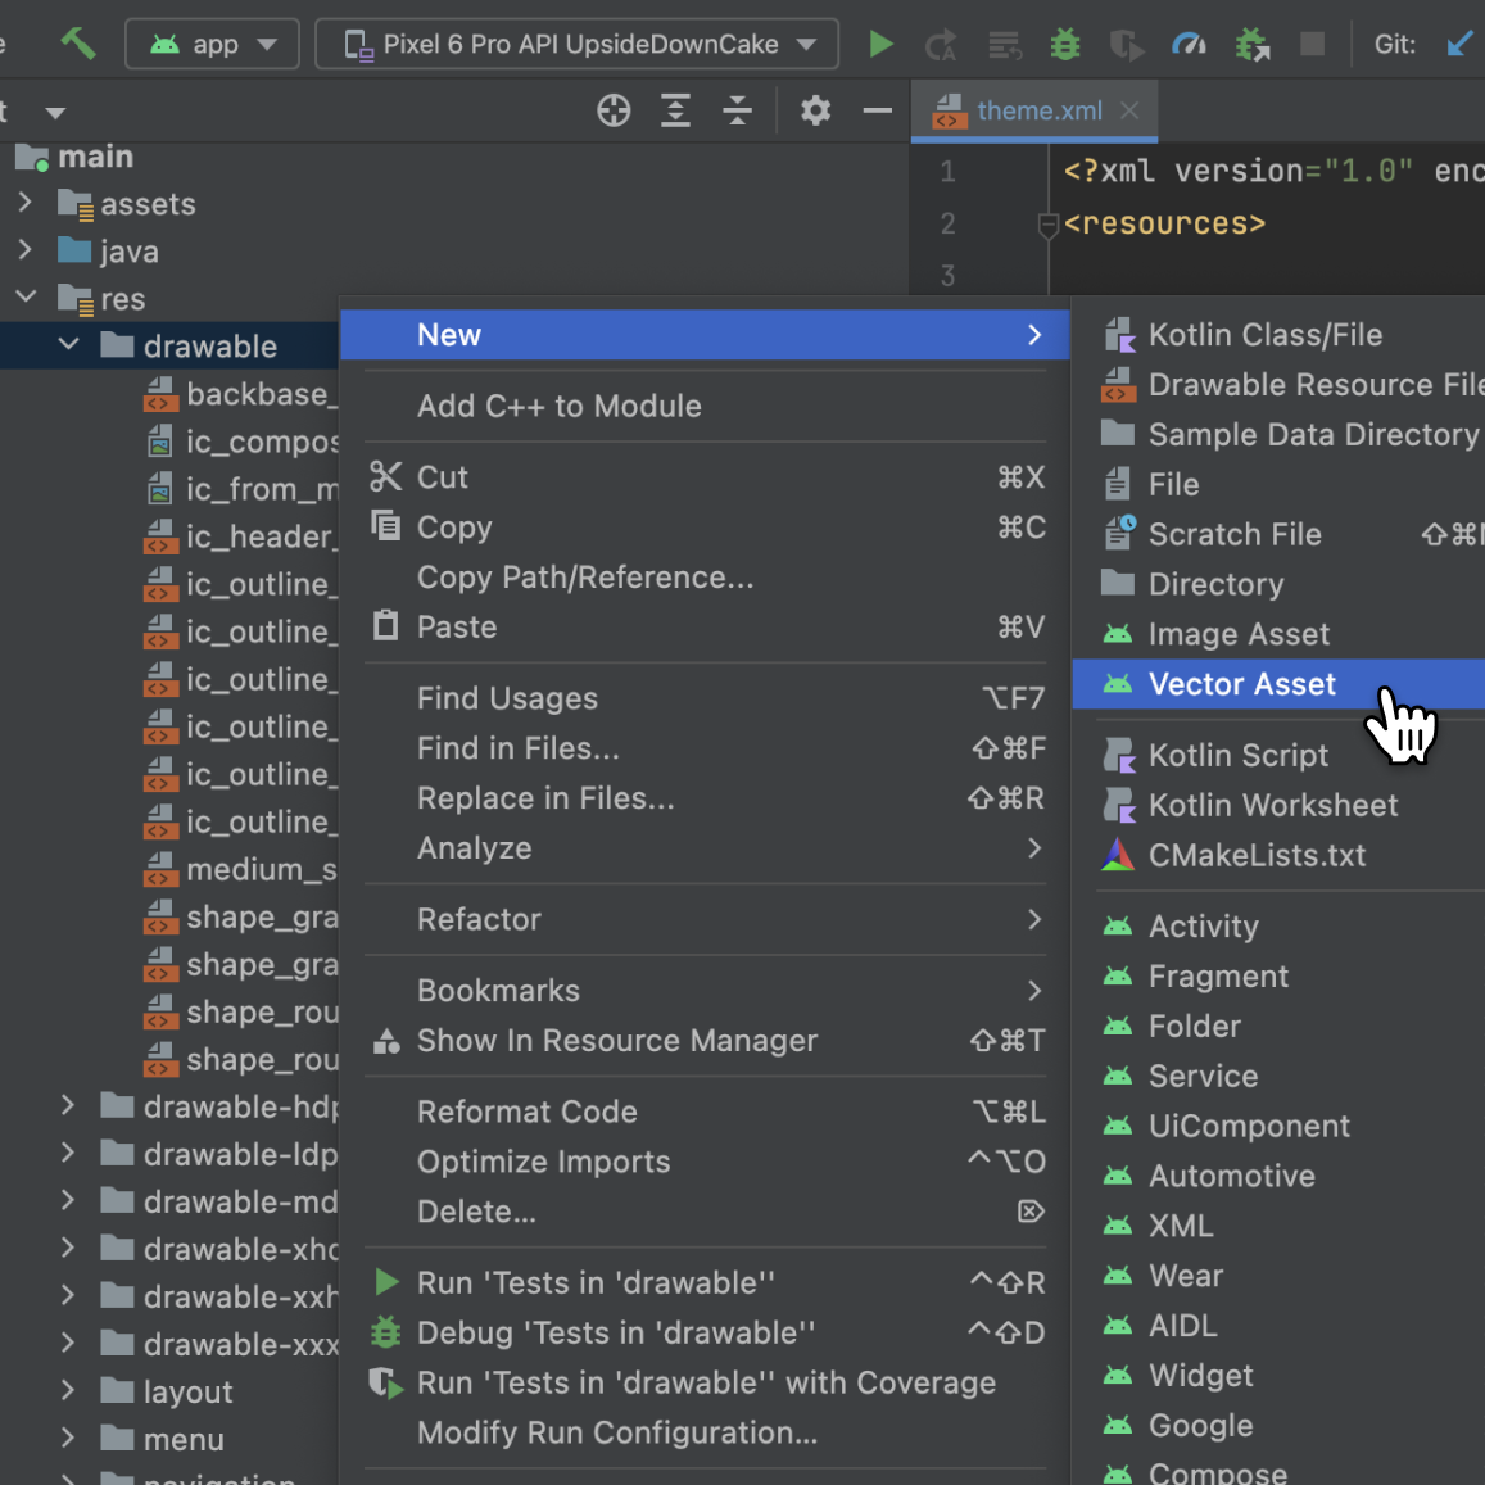Click the Debug app bug icon

(x=1065, y=44)
